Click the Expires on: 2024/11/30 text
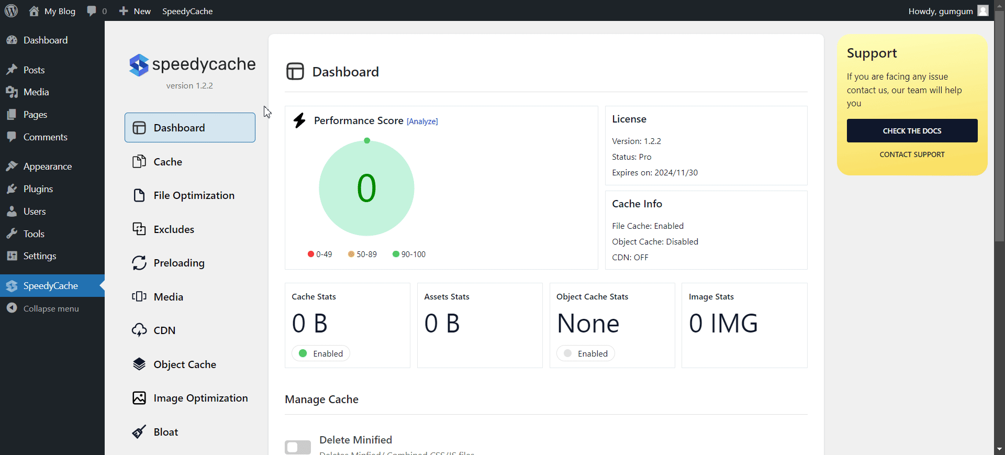Image resolution: width=1005 pixels, height=455 pixels. (x=655, y=173)
